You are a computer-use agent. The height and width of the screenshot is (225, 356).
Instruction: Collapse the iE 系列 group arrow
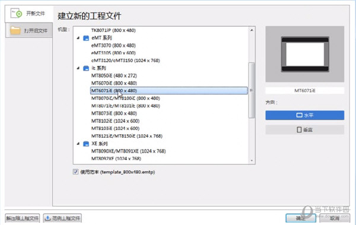pyautogui.click(x=78, y=68)
